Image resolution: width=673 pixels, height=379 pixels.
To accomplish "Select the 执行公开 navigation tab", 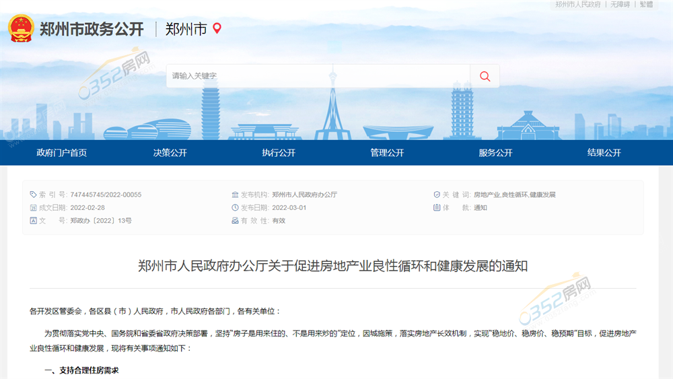I will [x=279, y=153].
